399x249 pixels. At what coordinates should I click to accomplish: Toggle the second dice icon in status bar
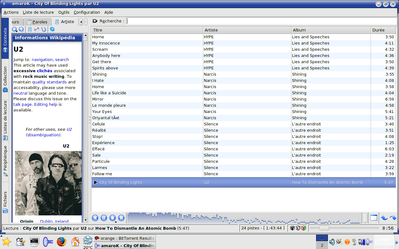click(x=298, y=228)
